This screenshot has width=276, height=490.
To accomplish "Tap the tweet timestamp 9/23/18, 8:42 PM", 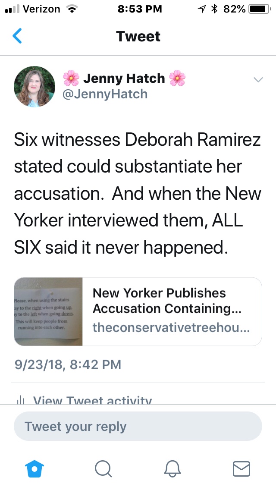I will [68, 365].
